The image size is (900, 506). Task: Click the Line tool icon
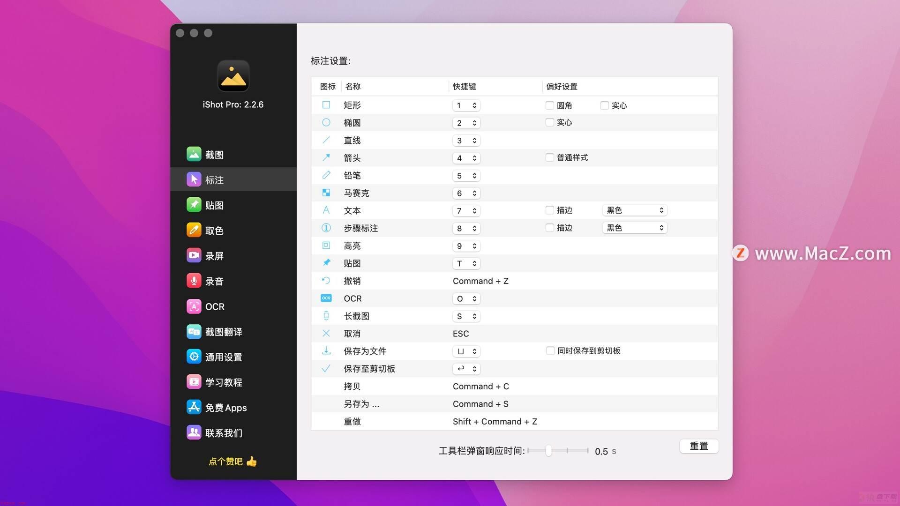326,140
